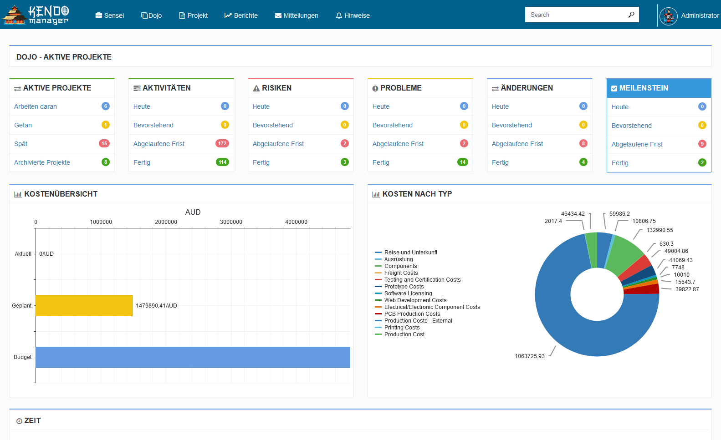Click the 1479890.41AUD value label
721x440 pixels.
click(156, 306)
